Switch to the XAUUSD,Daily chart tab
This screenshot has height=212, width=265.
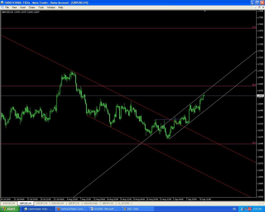point(91,203)
